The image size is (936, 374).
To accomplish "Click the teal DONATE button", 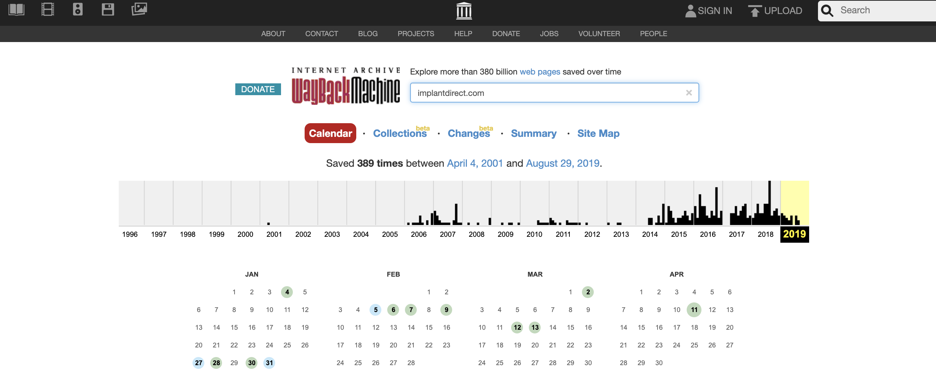I will [x=257, y=89].
